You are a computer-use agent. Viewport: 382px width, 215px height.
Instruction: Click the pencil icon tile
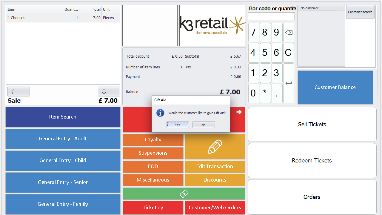pyautogui.click(x=215, y=147)
